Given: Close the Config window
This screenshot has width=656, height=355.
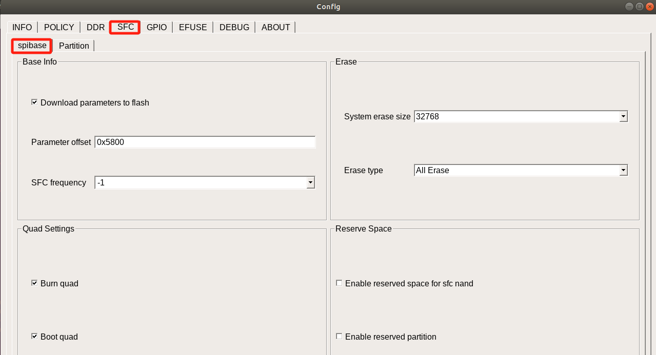Looking at the screenshot, I should pyautogui.click(x=649, y=7).
